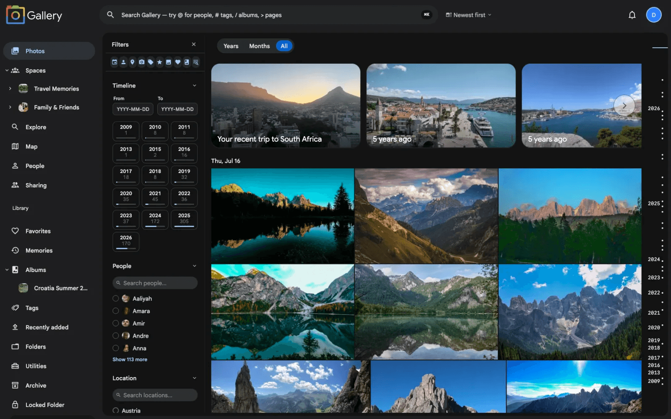The height and width of the screenshot is (419, 671).
Task: Filter timeline by year 2025
Action: pos(184,219)
